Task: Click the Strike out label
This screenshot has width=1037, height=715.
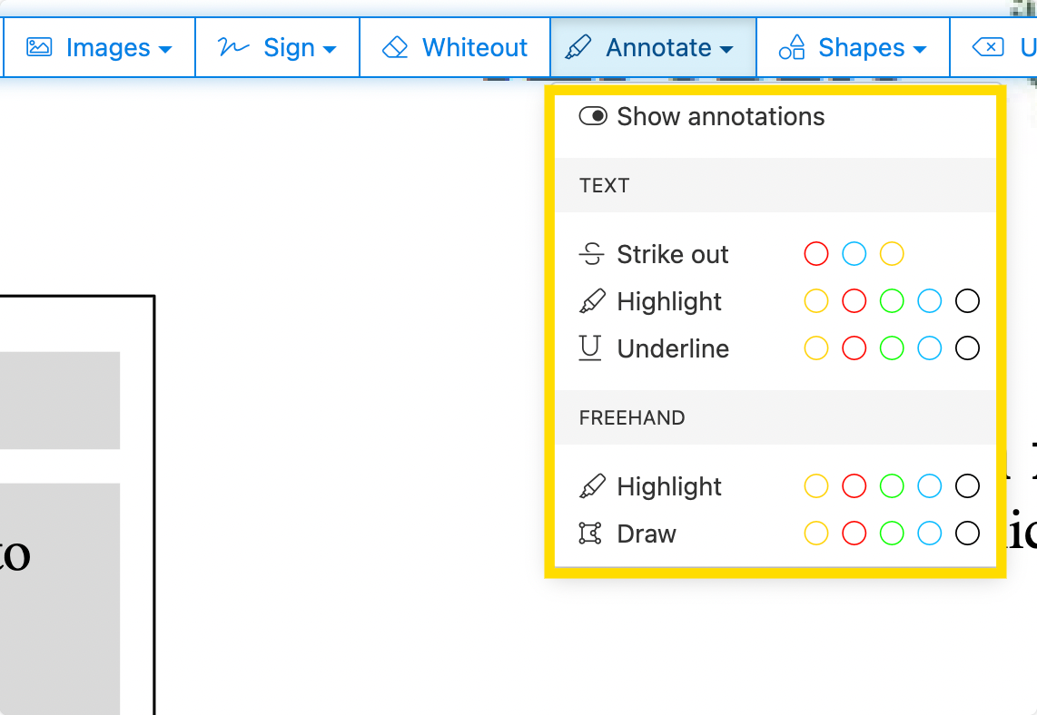Action: pyautogui.click(x=673, y=254)
